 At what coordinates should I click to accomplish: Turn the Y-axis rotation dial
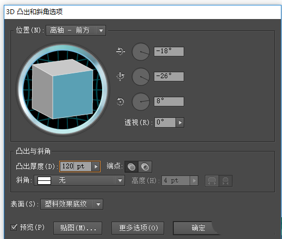pos(141,77)
